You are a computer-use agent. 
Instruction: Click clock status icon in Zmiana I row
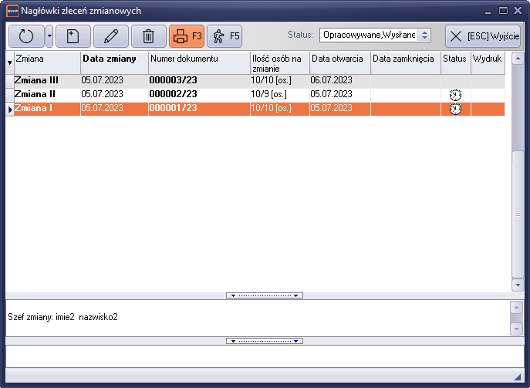(x=455, y=110)
